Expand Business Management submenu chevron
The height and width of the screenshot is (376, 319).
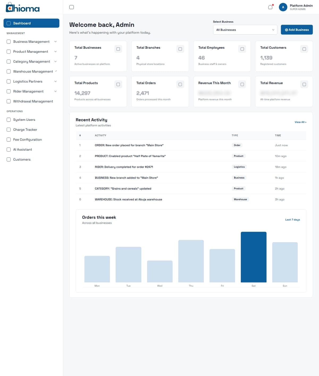(x=55, y=42)
